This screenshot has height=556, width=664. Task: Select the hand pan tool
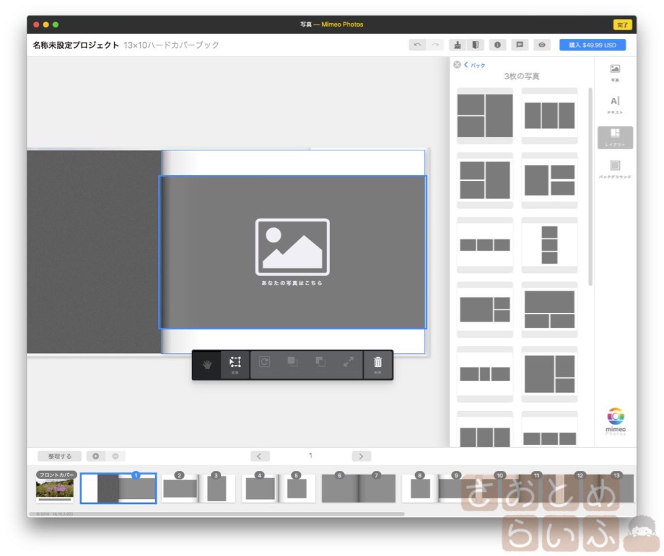[207, 365]
